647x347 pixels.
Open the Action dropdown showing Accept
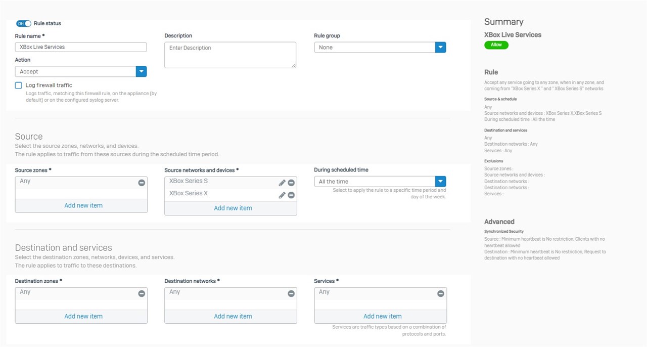[81, 71]
